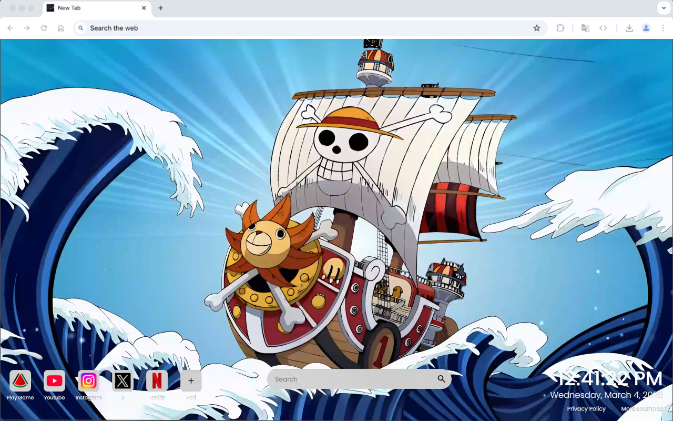This screenshot has width=673, height=421.
Task: Expand the tab search dropdown arrow
Action: [x=663, y=8]
